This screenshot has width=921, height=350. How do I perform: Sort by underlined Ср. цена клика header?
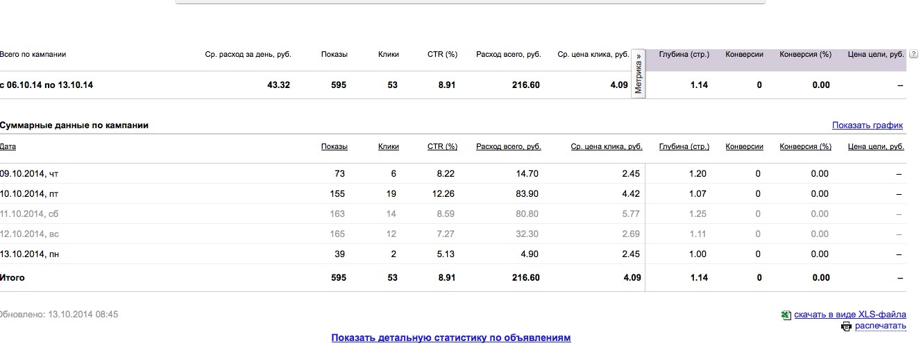coord(607,147)
